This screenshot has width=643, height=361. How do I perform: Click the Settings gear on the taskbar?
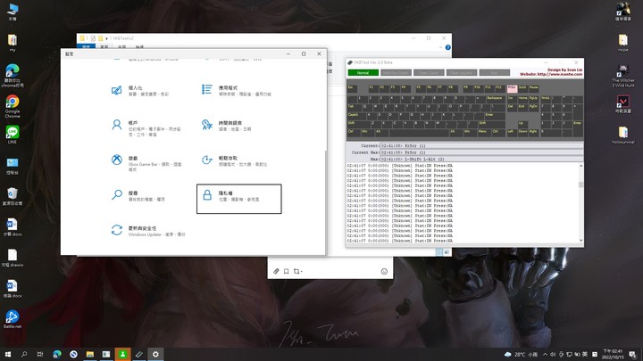(x=155, y=354)
